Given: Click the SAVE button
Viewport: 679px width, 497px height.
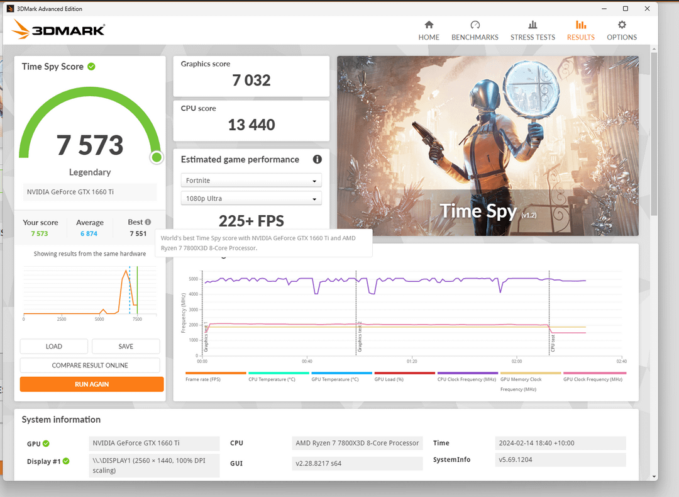Looking at the screenshot, I should [126, 346].
